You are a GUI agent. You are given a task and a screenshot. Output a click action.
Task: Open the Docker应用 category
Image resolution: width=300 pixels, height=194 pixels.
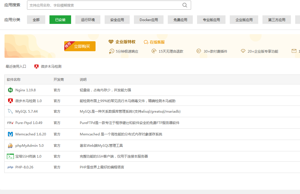click(x=149, y=20)
